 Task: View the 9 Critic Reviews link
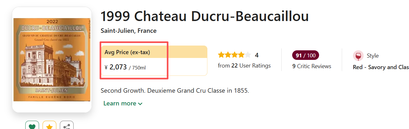[312, 66]
